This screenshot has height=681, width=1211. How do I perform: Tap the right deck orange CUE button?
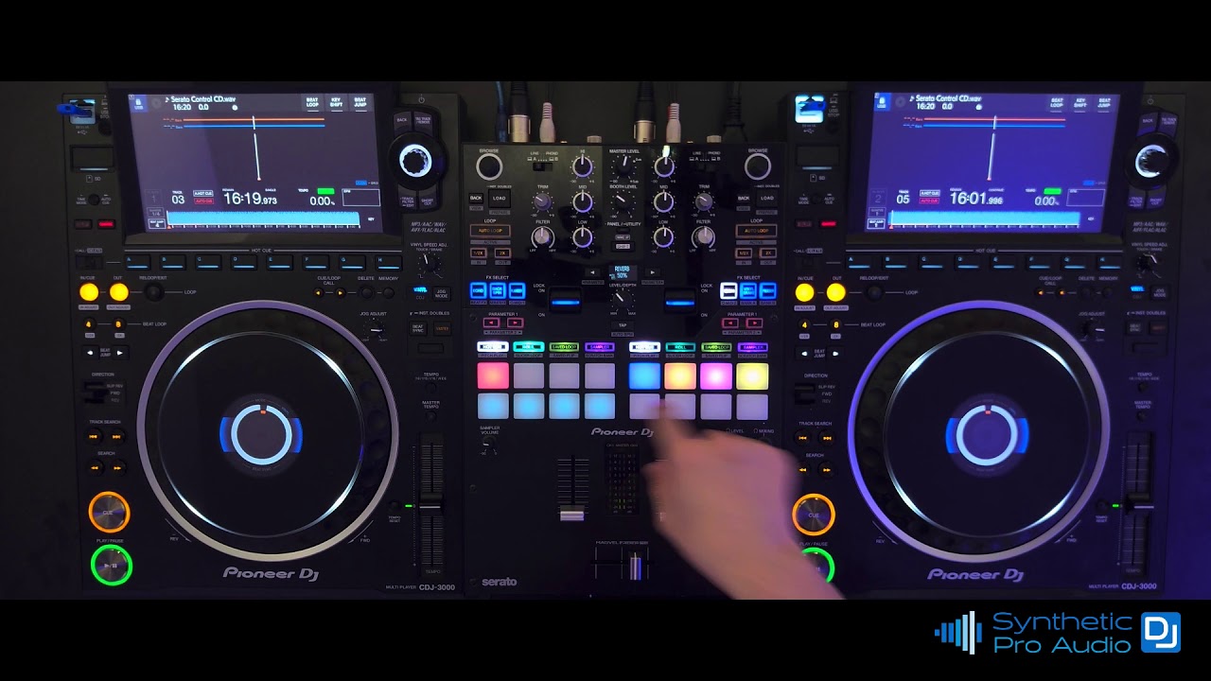814,515
